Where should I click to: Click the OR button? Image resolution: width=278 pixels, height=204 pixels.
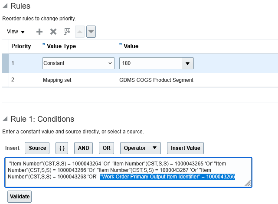pyautogui.click(x=106, y=148)
